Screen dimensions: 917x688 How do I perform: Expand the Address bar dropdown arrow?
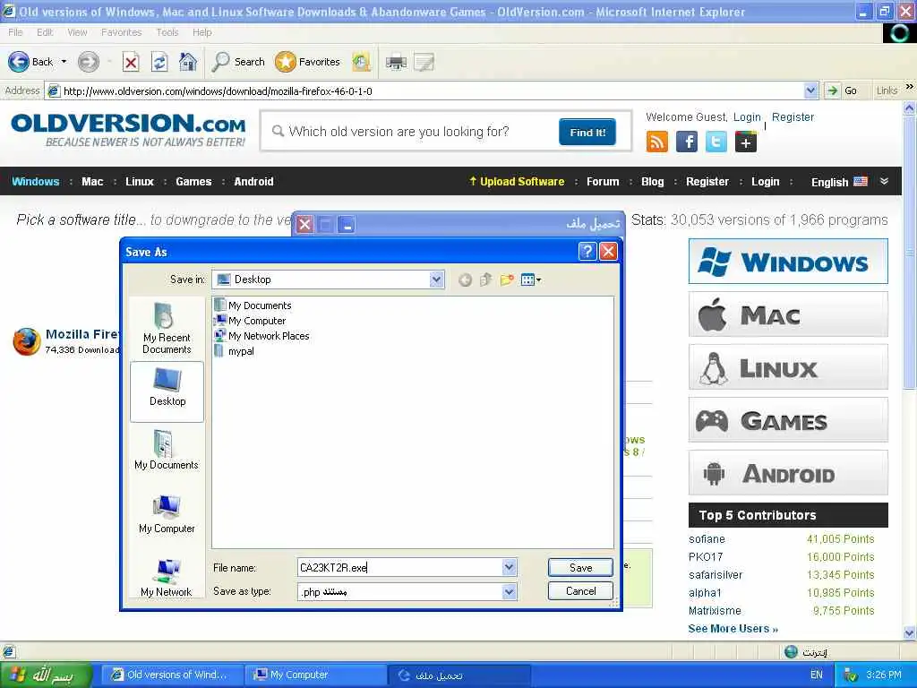[x=810, y=90]
